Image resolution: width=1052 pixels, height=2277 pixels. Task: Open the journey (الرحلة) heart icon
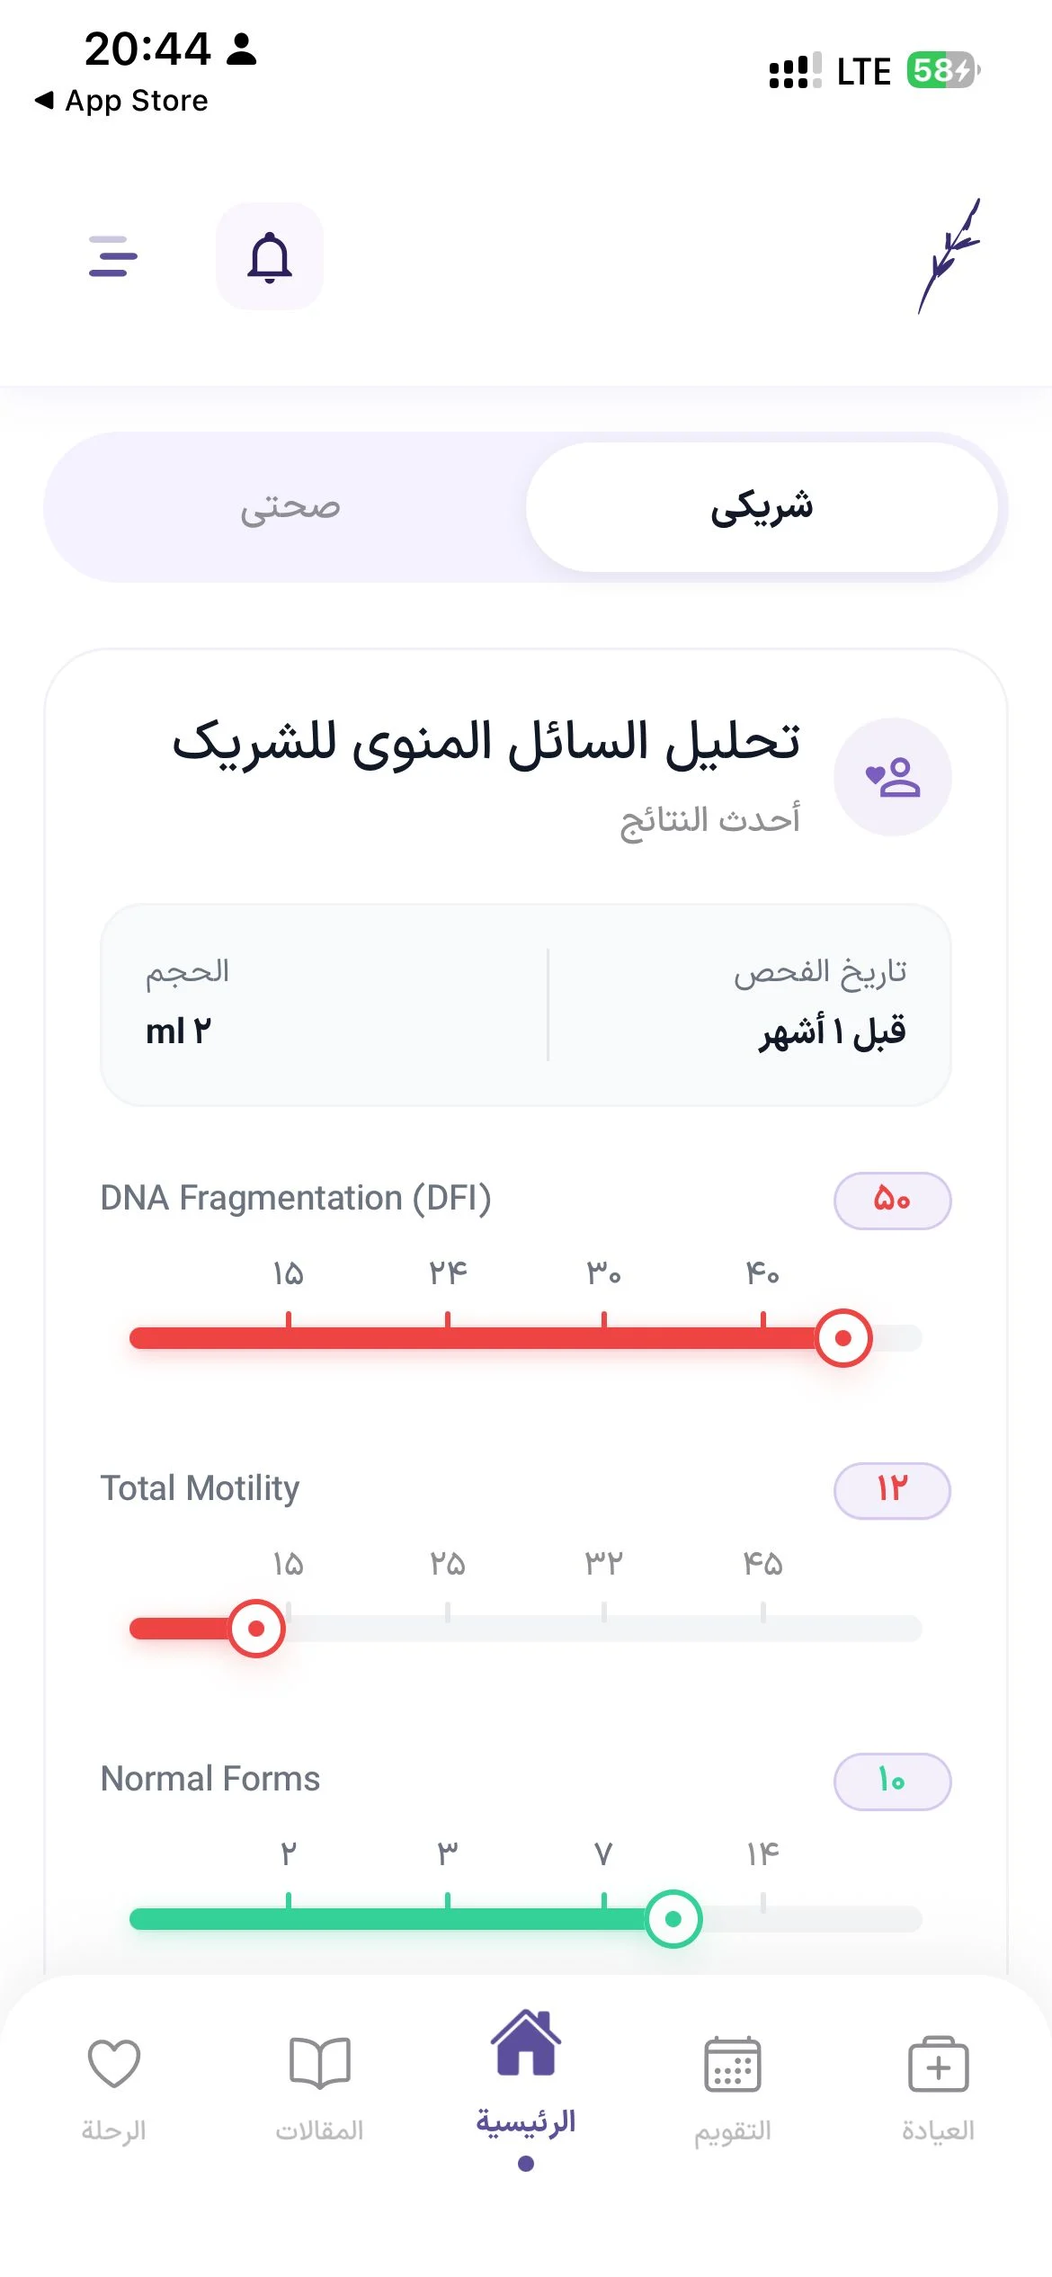coord(114,2063)
